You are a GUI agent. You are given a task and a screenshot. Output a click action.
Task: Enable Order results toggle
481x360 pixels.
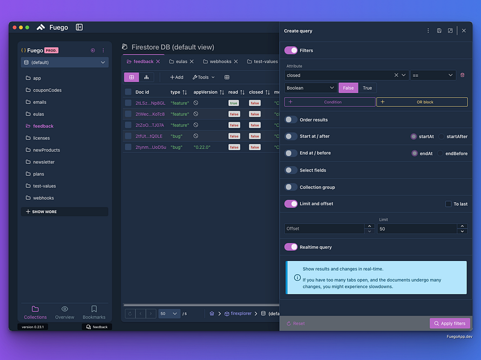(291, 119)
